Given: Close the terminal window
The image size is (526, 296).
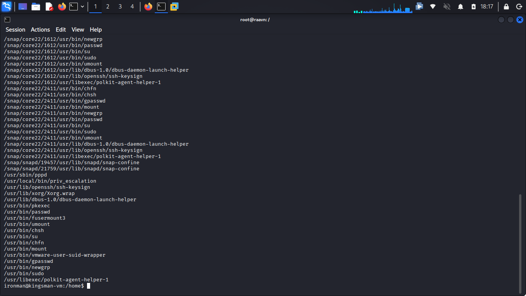Looking at the screenshot, I should (520, 20).
